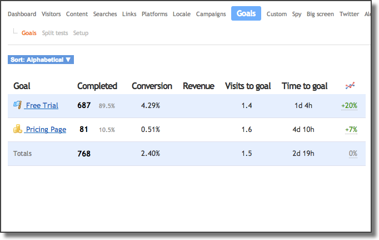This screenshot has height=240, width=379.
Task: Select the orange Goals sub-tab
Action: (29, 33)
